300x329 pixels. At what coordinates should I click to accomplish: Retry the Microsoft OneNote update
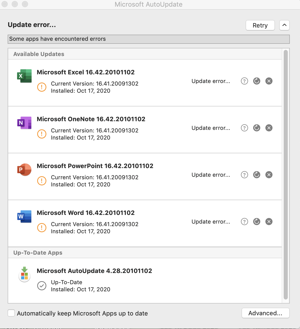tap(257, 128)
